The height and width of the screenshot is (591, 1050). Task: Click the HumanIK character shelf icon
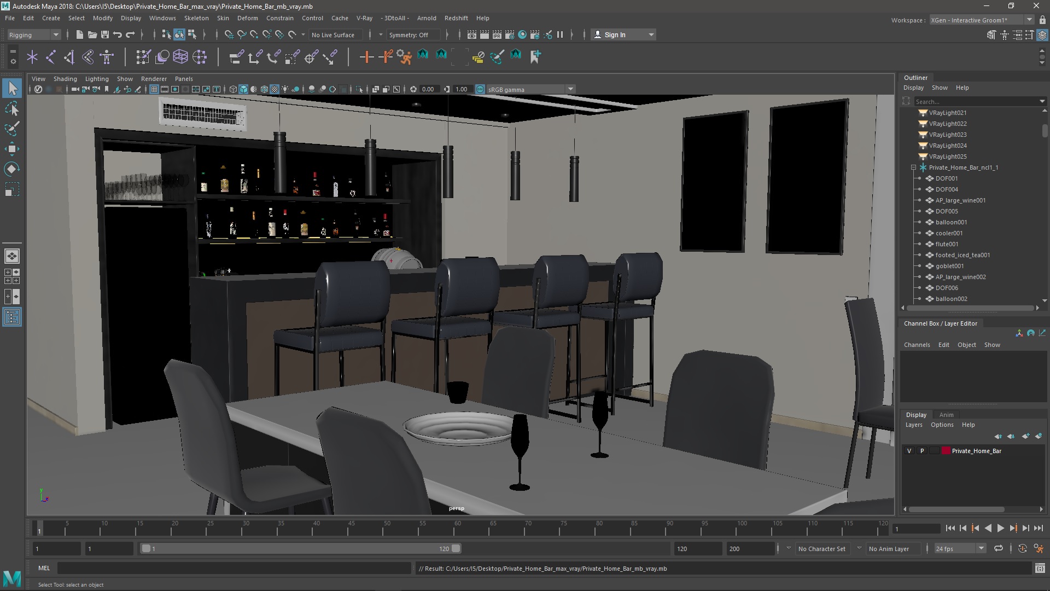pos(107,56)
